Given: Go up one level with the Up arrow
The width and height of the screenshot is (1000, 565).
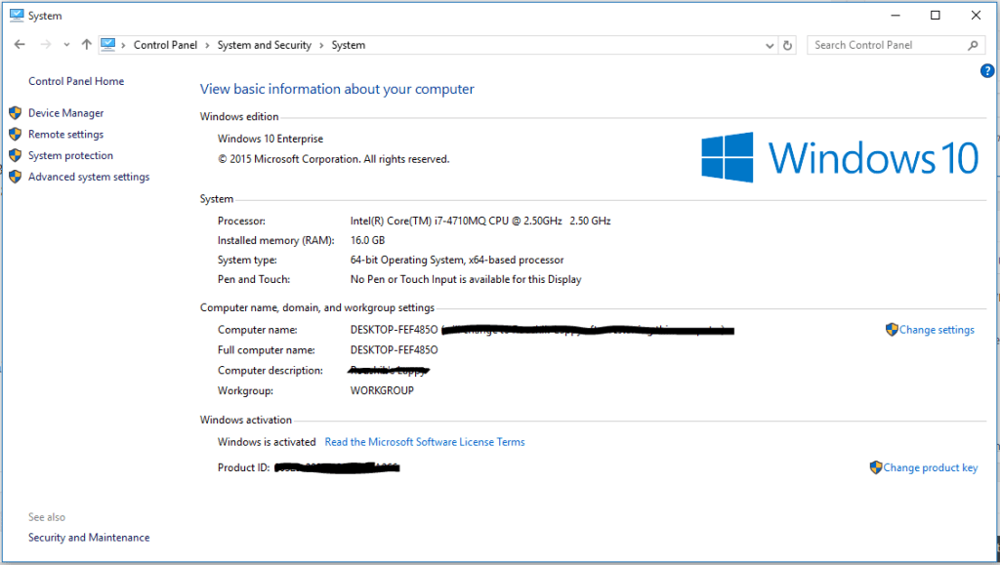Looking at the screenshot, I should point(86,45).
